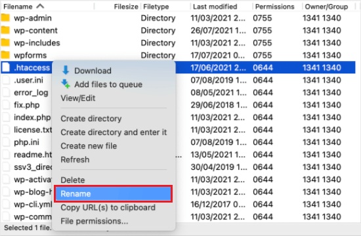Select Refresh in context menu
361x236 pixels.
[75, 159]
